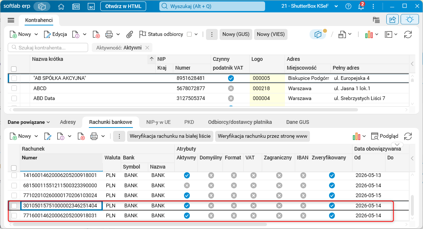Open the company selector 21 - ShutterBox KSeF
This screenshot has width=423, height=229.
[310, 6]
